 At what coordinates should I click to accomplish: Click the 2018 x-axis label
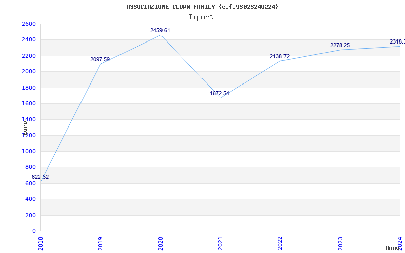(40, 243)
